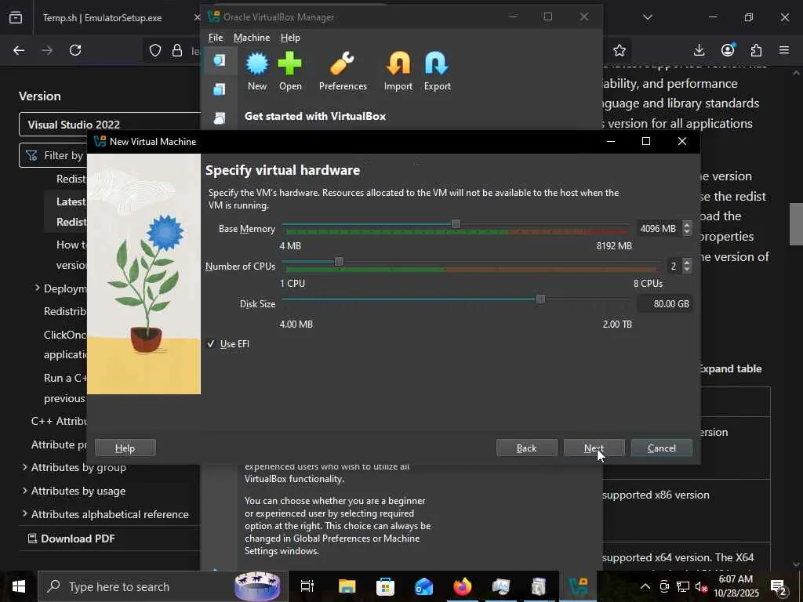803x602 pixels.
Task: Click the Firefox tracking protection shield icon
Action: (155, 50)
